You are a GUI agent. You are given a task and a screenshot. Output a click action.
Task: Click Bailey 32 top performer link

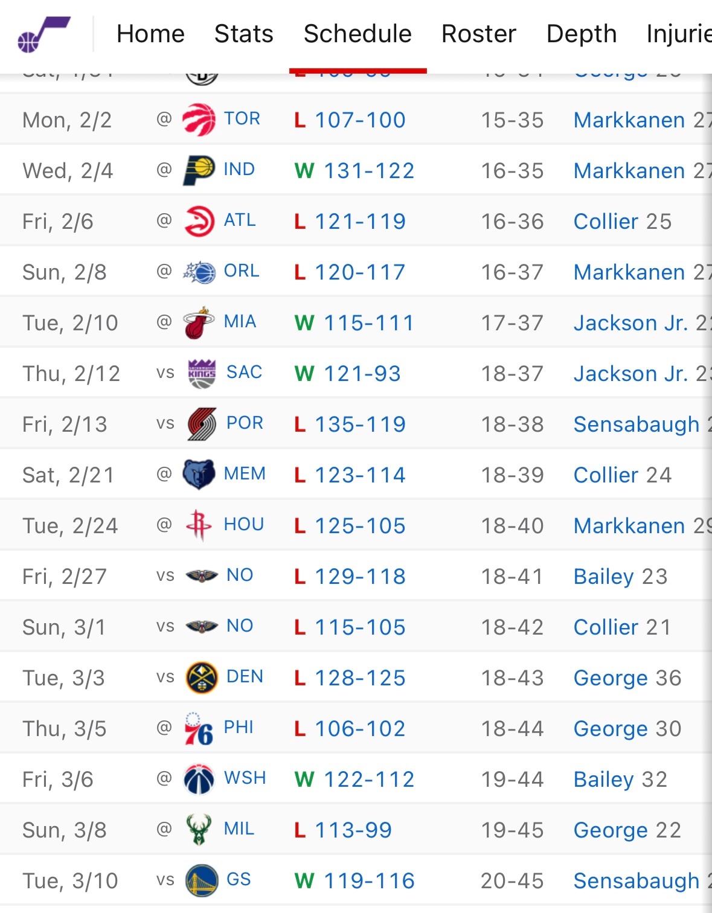(620, 780)
